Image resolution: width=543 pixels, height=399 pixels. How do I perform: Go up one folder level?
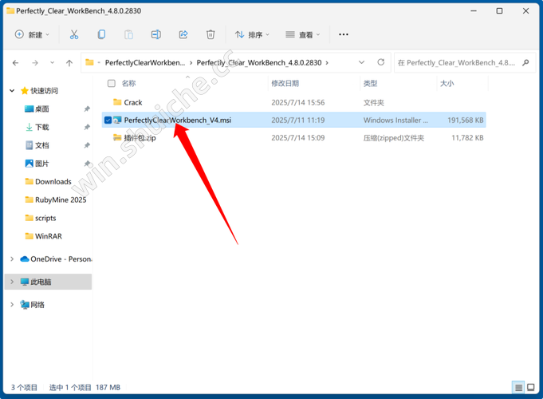[x=69, y=63]
